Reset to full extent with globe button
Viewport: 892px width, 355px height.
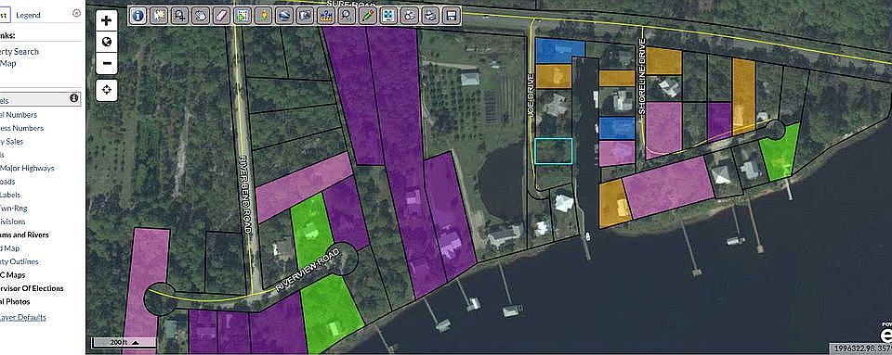[107, 42]
